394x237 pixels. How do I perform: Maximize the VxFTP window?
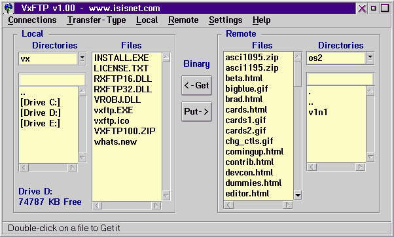coord(385,9)
